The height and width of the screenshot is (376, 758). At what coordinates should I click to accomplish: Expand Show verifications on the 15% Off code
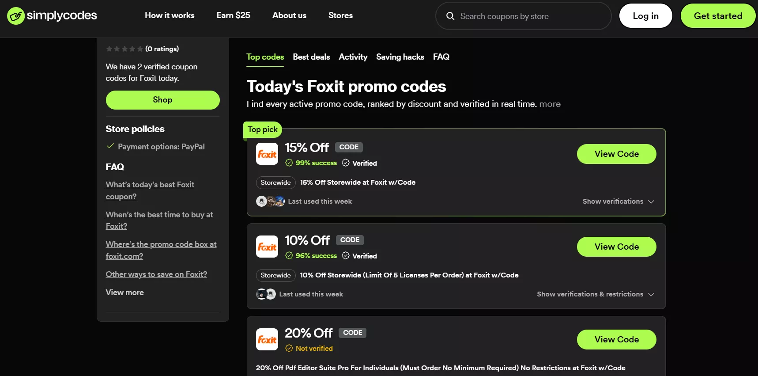618,201
